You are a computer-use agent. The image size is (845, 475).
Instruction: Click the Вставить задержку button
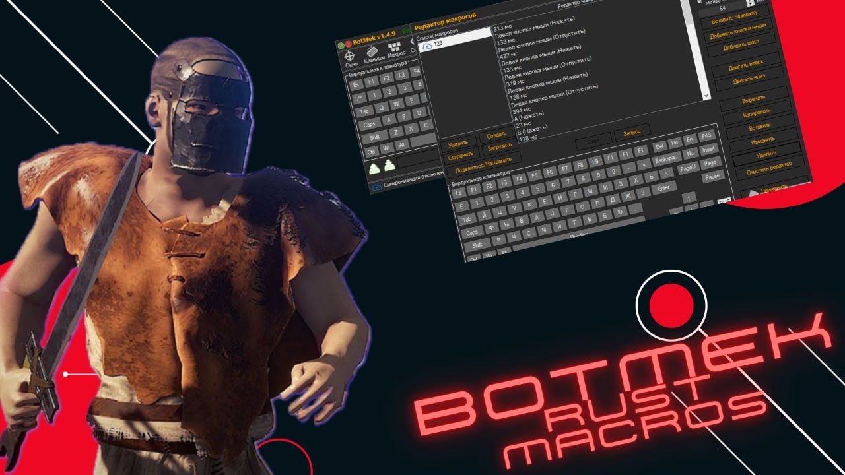point(733,17)
